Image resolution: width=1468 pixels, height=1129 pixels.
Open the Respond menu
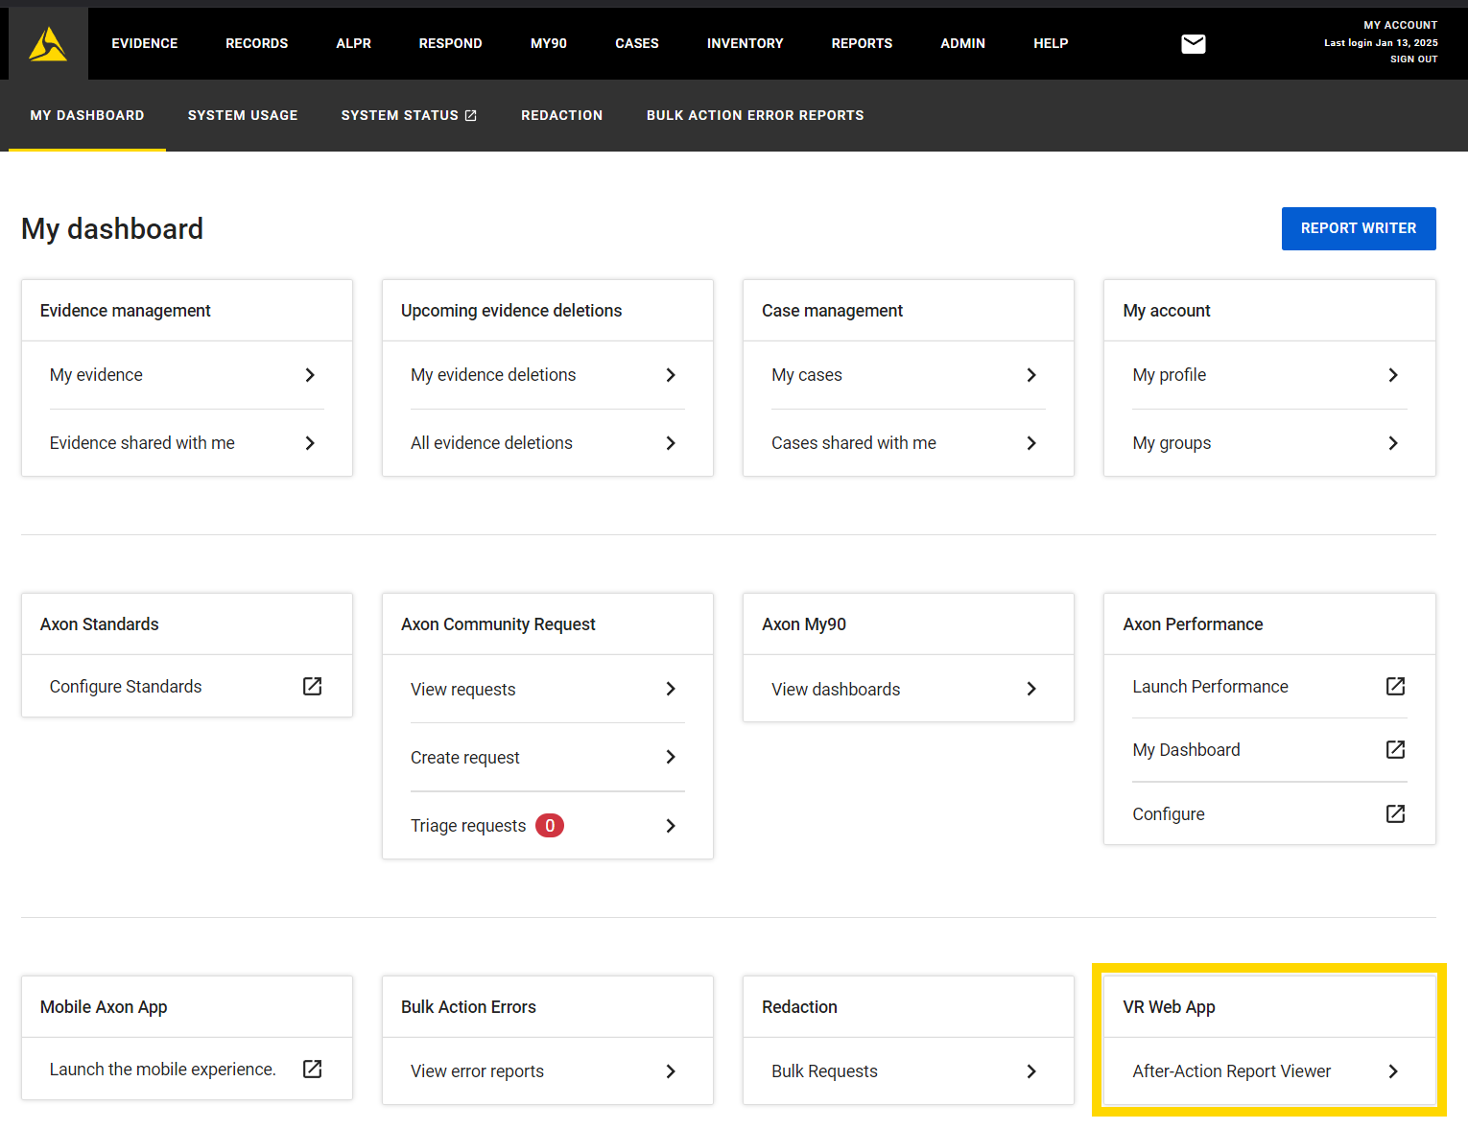click(451, 44)
